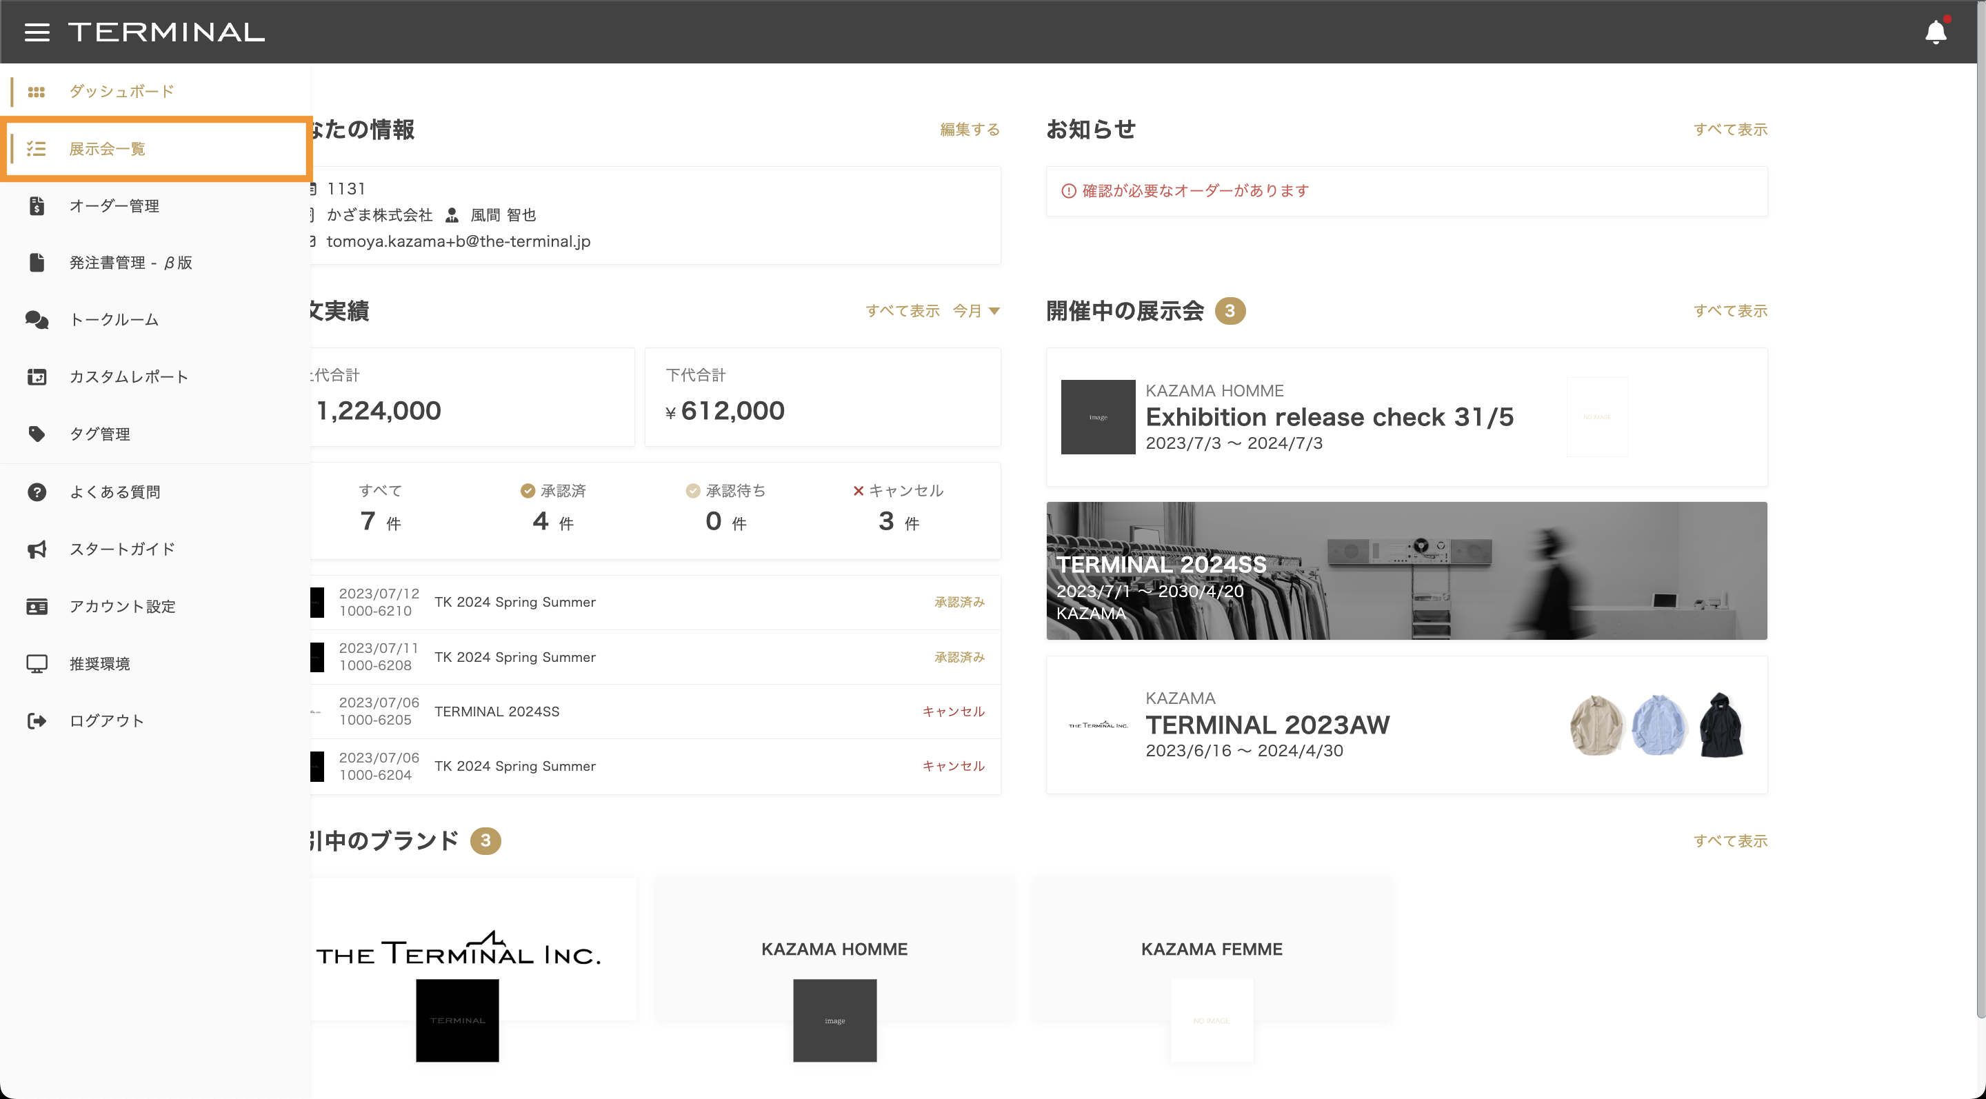Expand the 今月 period dropdown
This screenshot has height=1099, width=1986.
(976, 310)
